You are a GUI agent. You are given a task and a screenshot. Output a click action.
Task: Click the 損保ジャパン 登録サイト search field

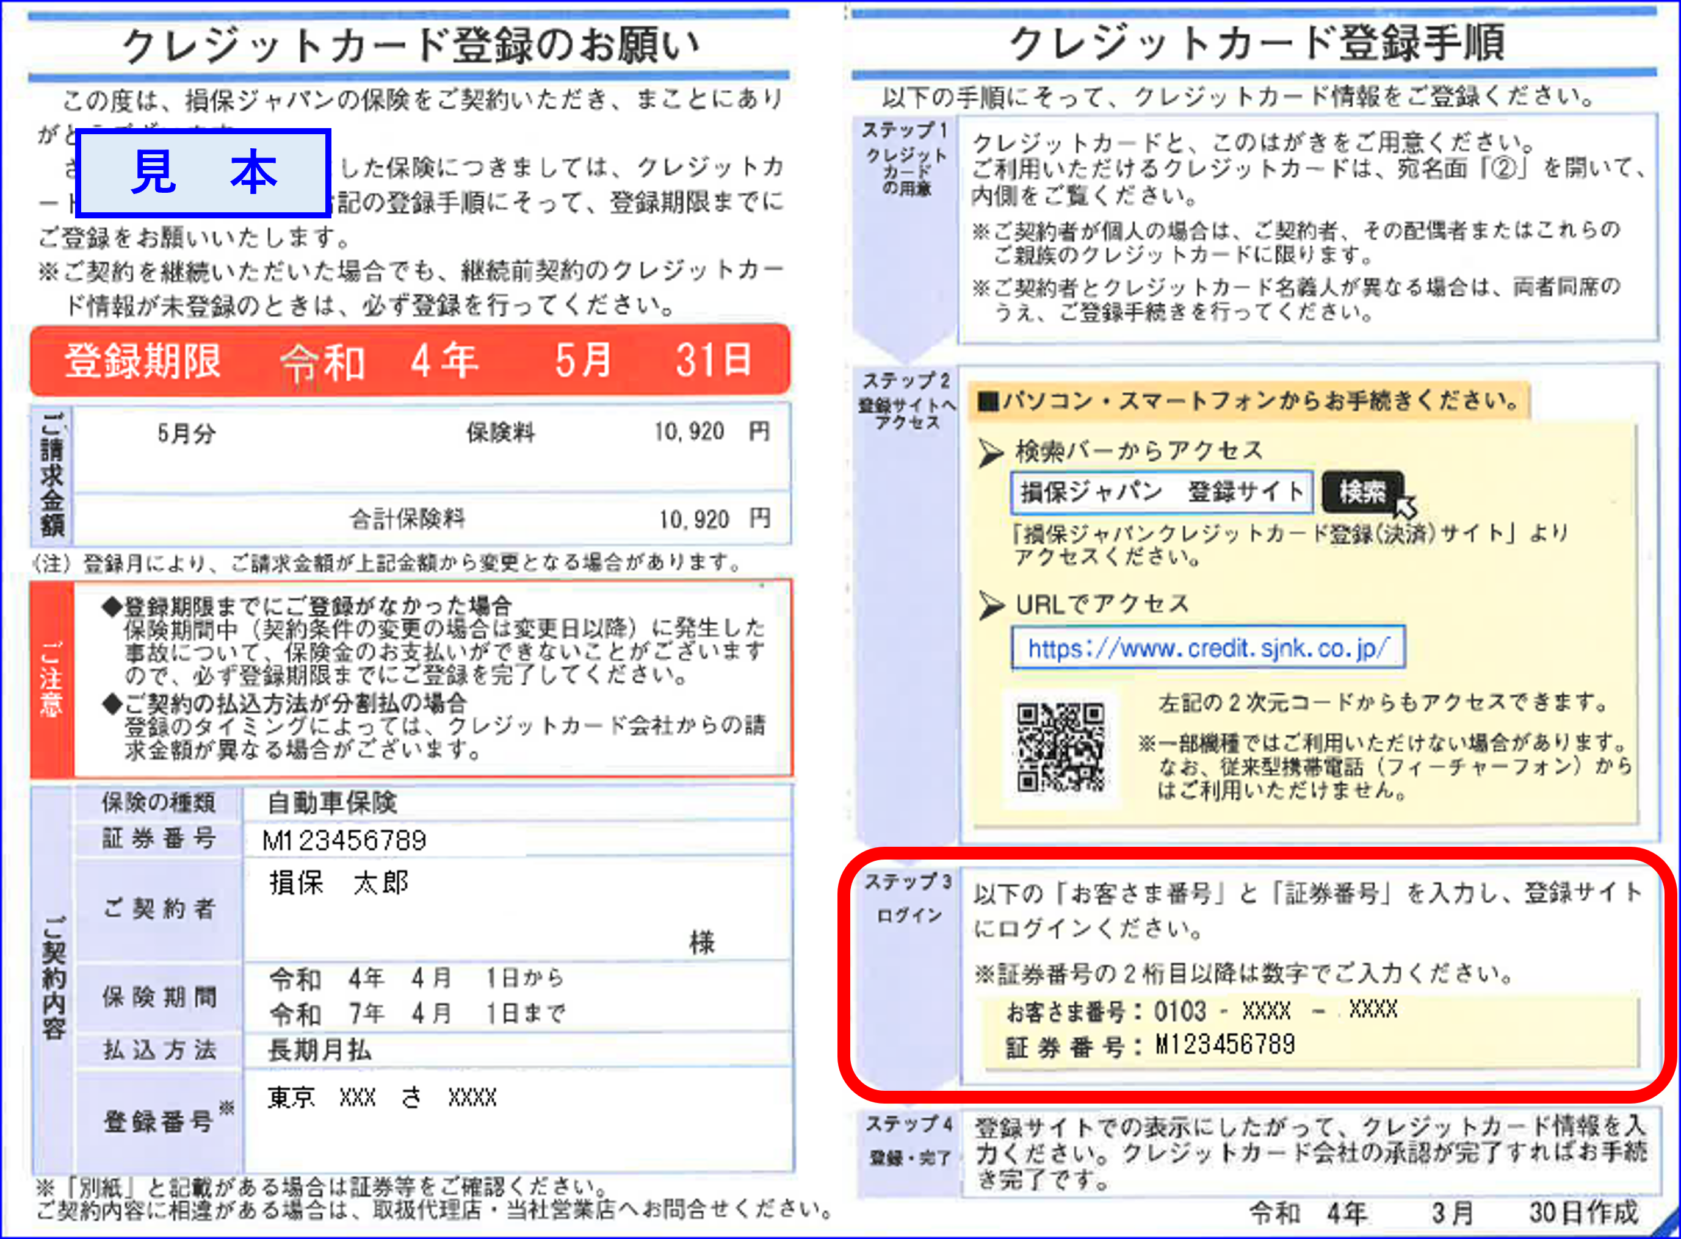click(1161, 492)
